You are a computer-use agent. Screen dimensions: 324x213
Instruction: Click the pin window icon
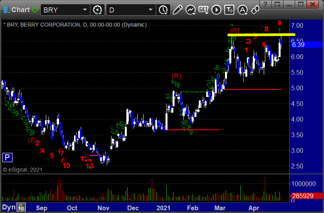coord(255,10)
